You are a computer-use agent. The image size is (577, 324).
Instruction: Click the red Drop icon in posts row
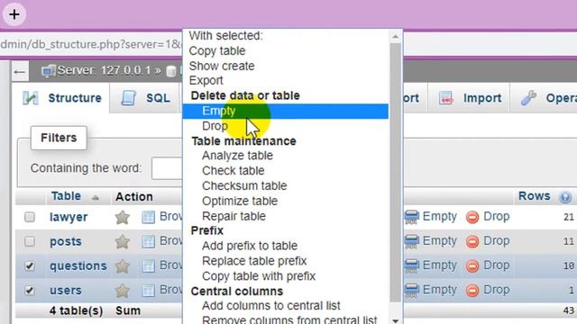pyautogui.click(x=472, y=241)
